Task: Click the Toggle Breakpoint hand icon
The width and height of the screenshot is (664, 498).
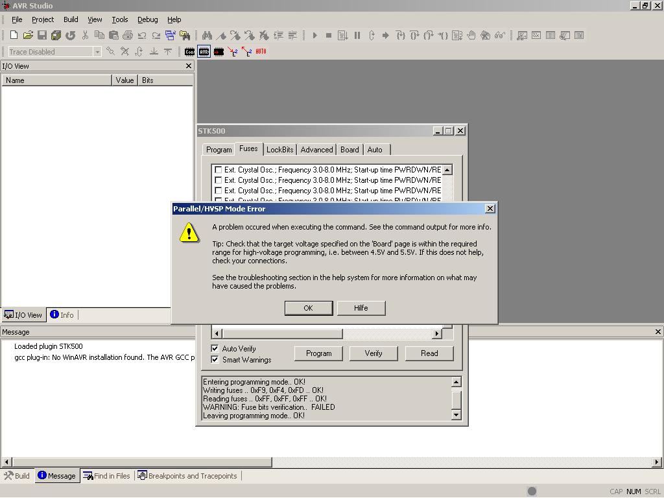Action: tap(471, 35)
